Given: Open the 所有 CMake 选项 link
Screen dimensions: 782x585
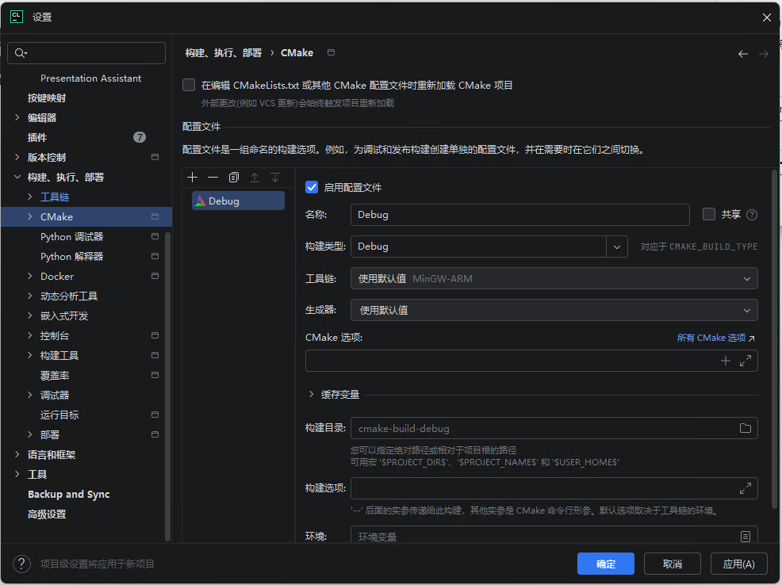Looking at the screenshot, I should [715, 338].
